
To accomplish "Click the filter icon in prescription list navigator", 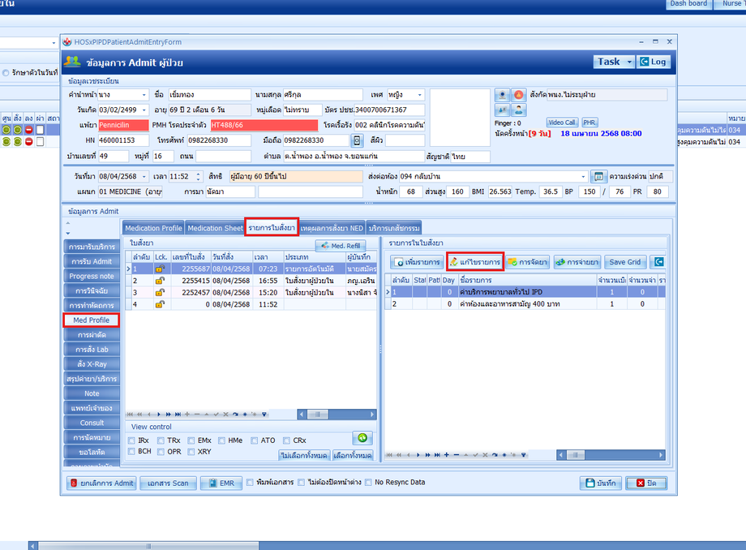I will pos(264,415).
